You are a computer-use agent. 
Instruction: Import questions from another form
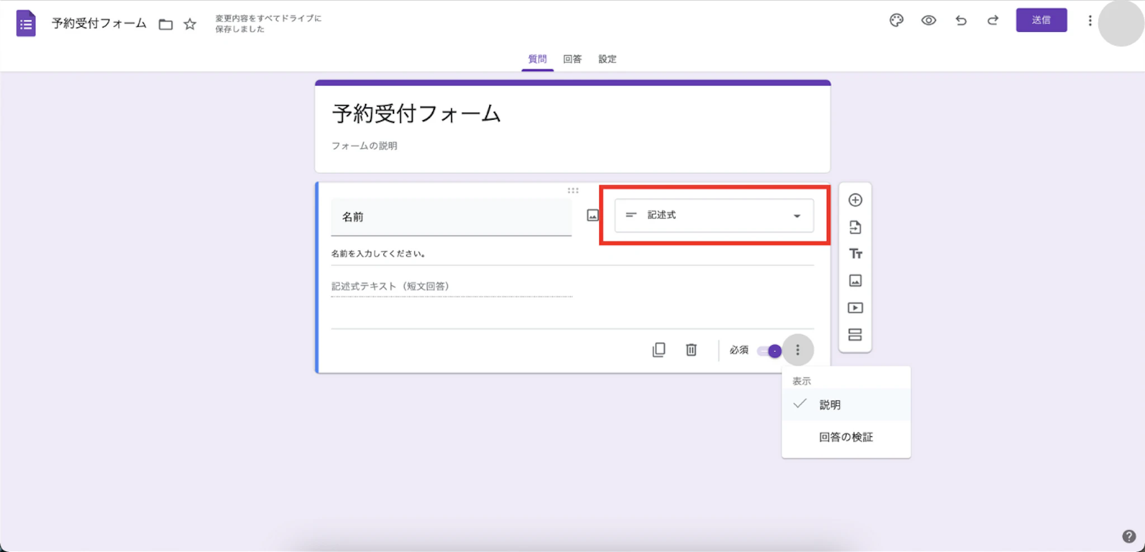click(x=855, y=227)
